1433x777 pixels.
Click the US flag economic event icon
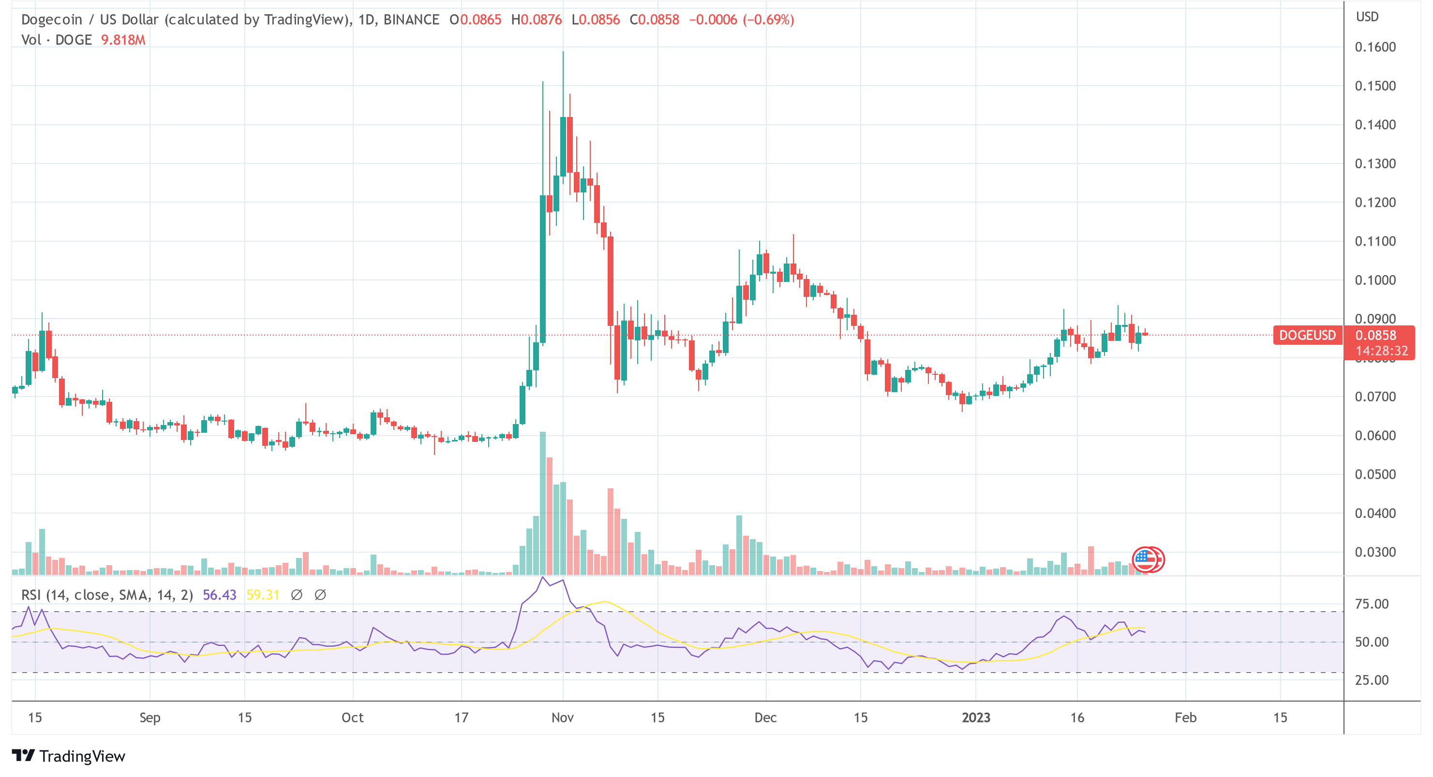[x=1145, y=559]
